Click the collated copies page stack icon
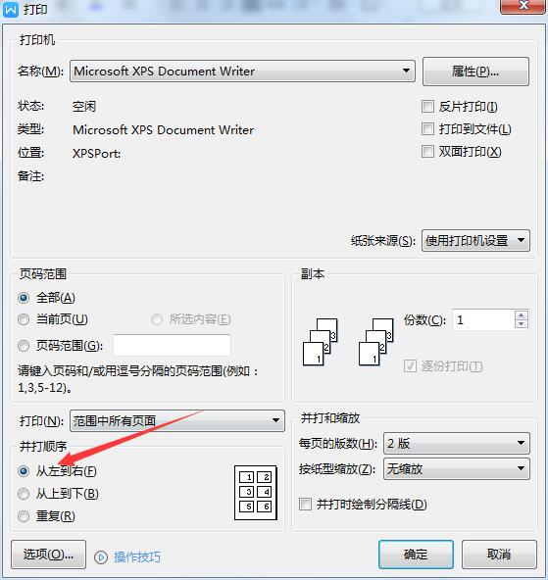 (320, 342)
